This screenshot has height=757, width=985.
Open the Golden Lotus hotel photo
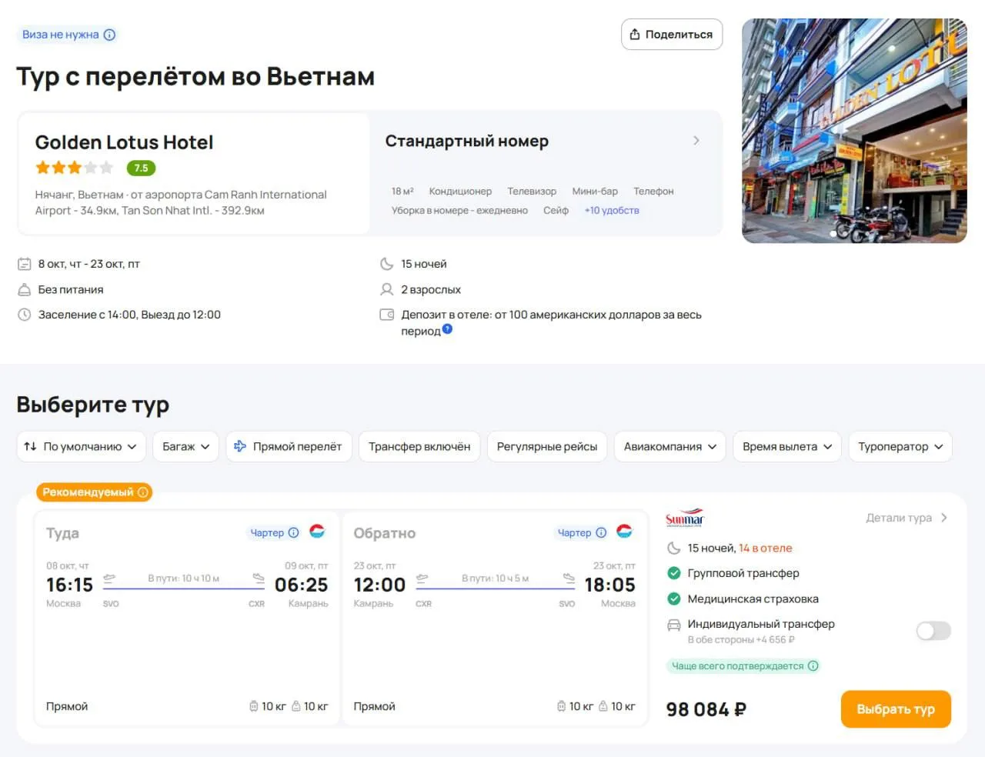(x=854, y=131)
